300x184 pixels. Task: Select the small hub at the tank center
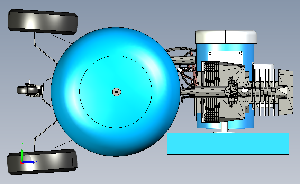[x=117, y=92]
